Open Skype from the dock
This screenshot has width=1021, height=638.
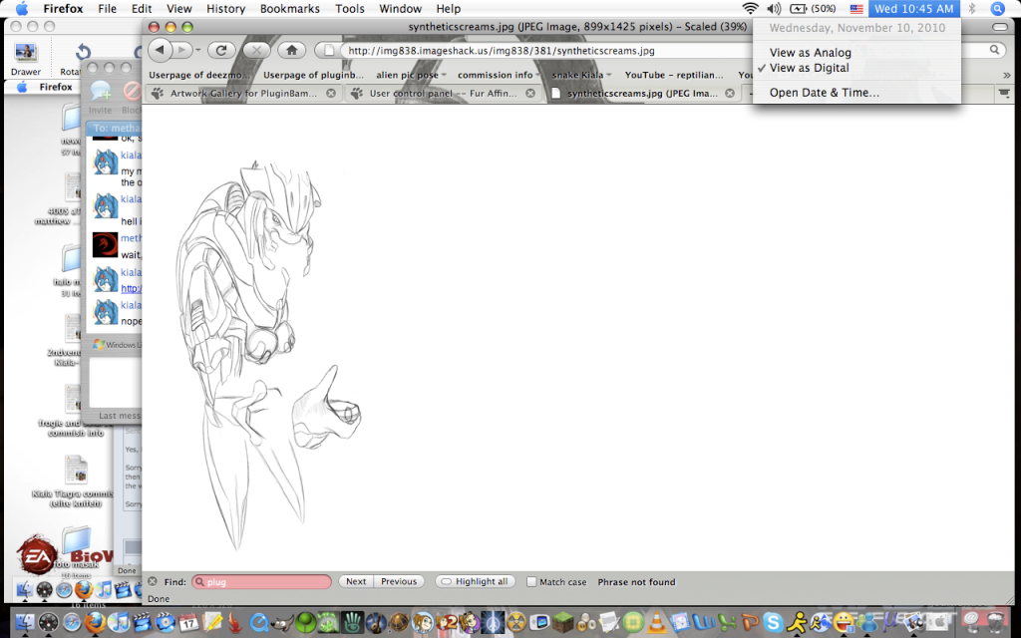click(x=773, y=623)
